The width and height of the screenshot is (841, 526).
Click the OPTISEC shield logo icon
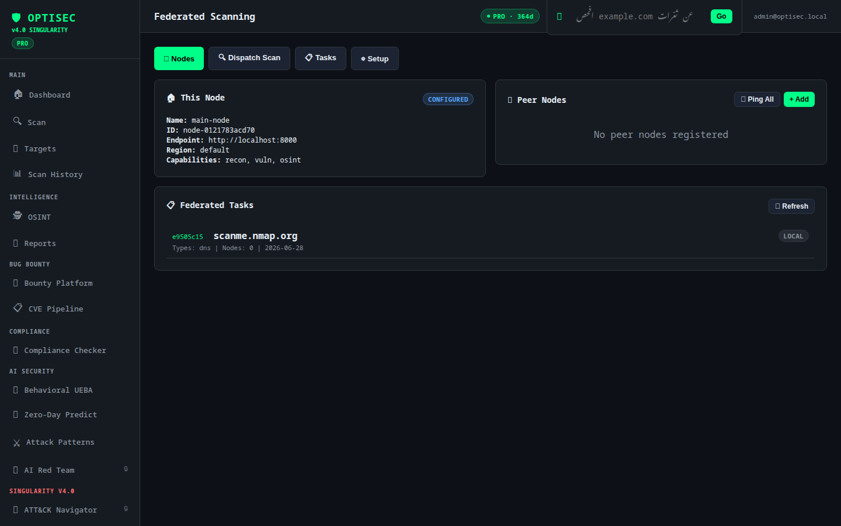(x=16, y=18)
